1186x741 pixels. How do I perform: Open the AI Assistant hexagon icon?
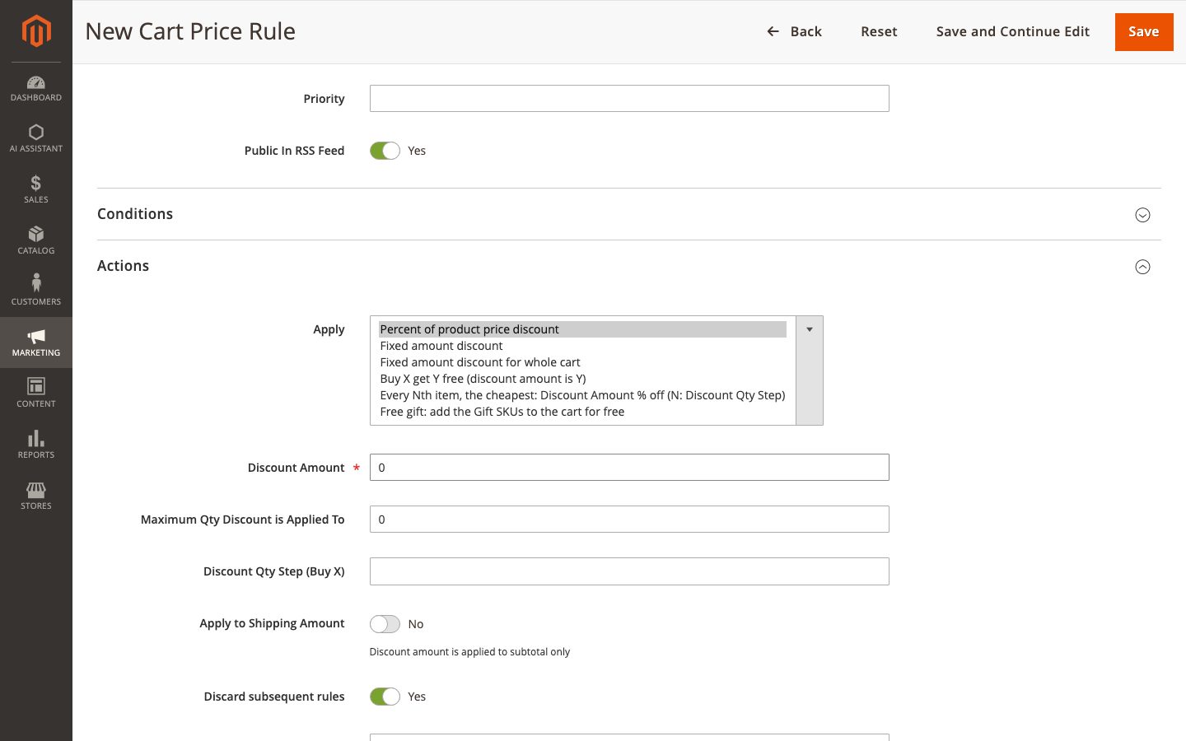coord(36,132)
